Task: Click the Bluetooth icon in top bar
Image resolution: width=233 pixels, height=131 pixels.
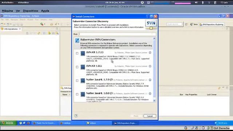Action: (x=203, y=3)
